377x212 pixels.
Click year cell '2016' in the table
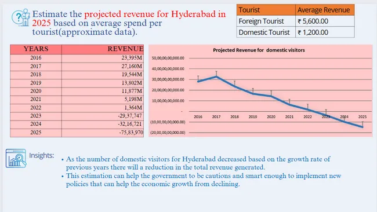pos(36,58)
